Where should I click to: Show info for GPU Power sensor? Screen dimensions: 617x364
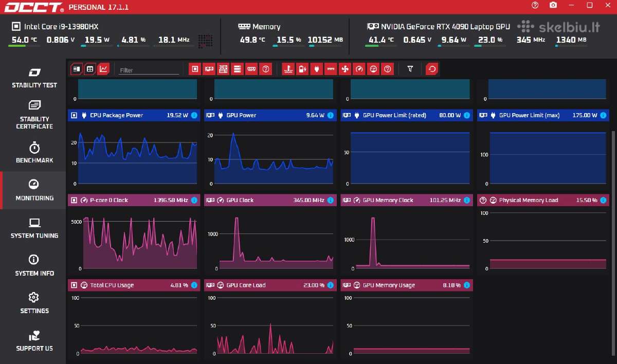(330, 115)
